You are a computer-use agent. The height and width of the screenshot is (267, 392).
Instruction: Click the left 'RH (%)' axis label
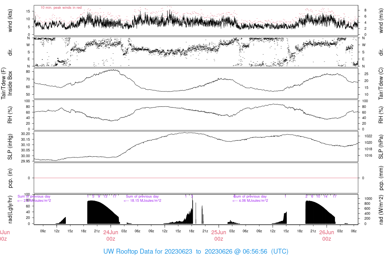click(x=10, y=115)
